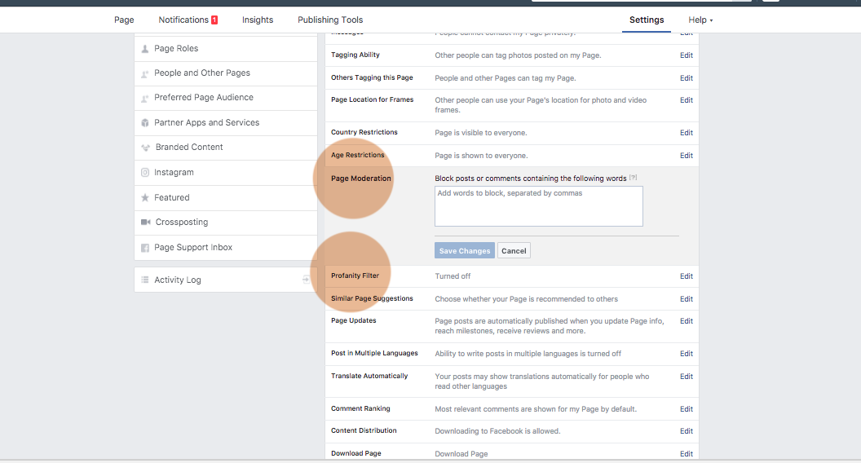
Task: Click 'Page is visible to everyone.' text
Action: coord(481,133)
